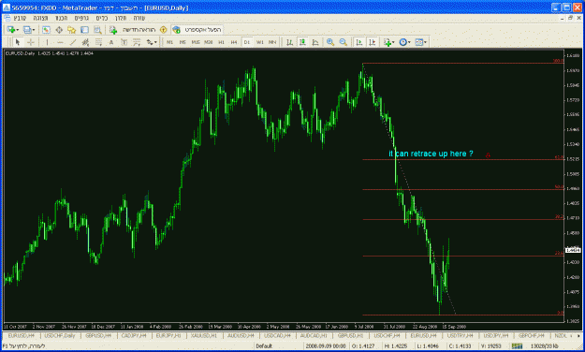Switch to M15 timeframe

(196, 42)
